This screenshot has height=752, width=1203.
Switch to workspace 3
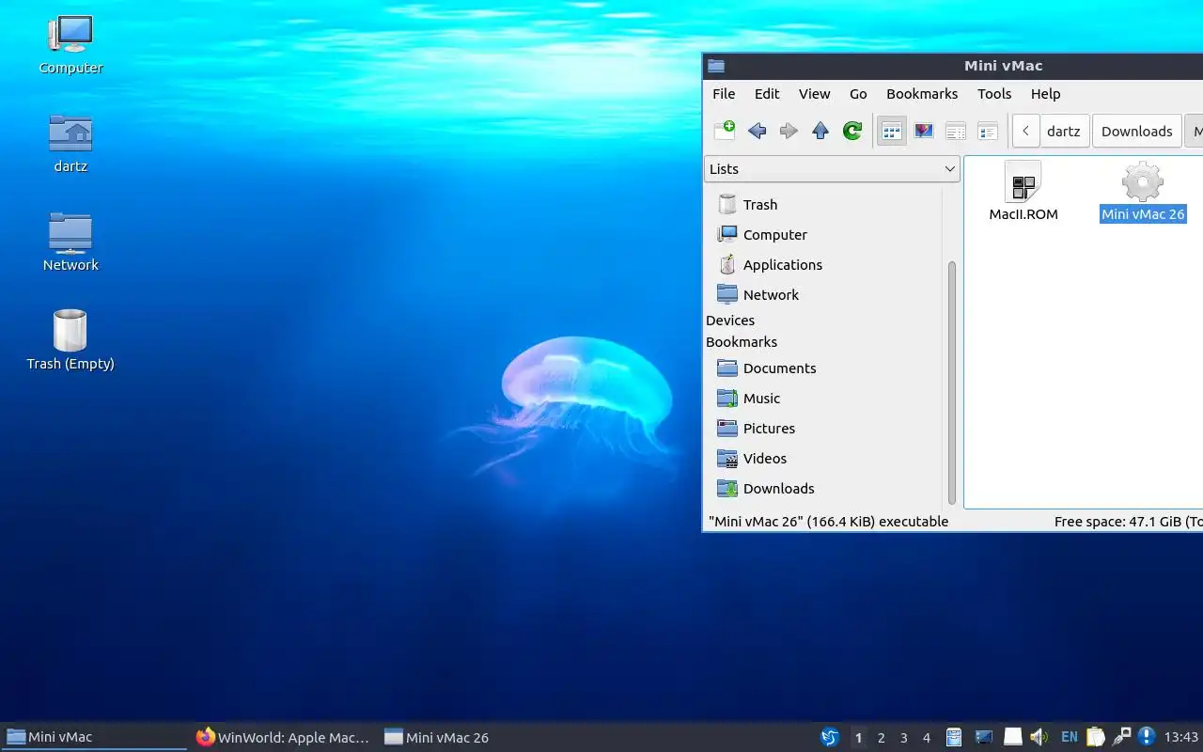point(904,738)
